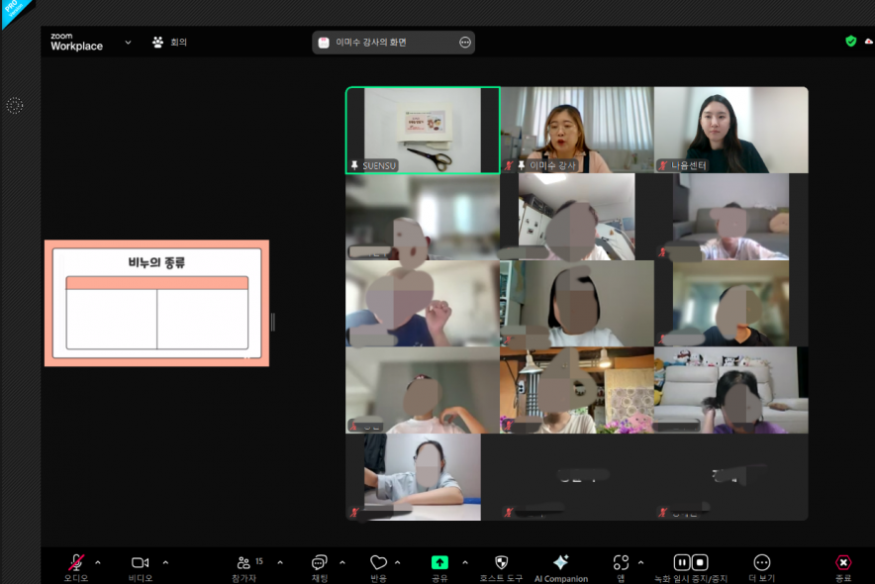
Task: Click the 반응 heart reactions icon
Action: pyautogui.click(x=378, y=562)
